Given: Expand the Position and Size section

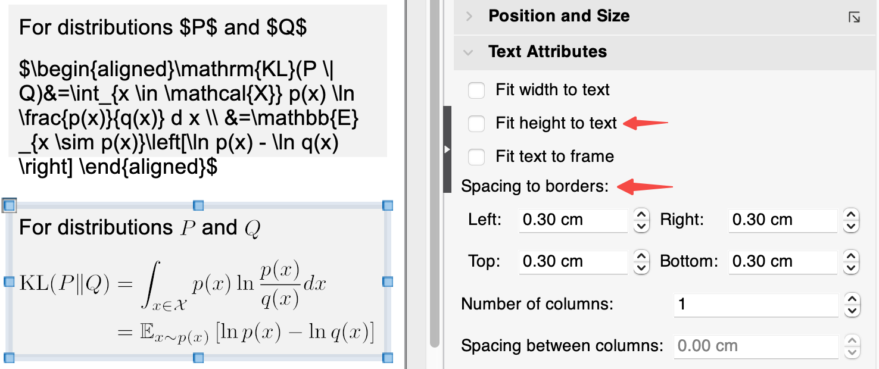Looking at the screenshot, I should click(469, 17).
